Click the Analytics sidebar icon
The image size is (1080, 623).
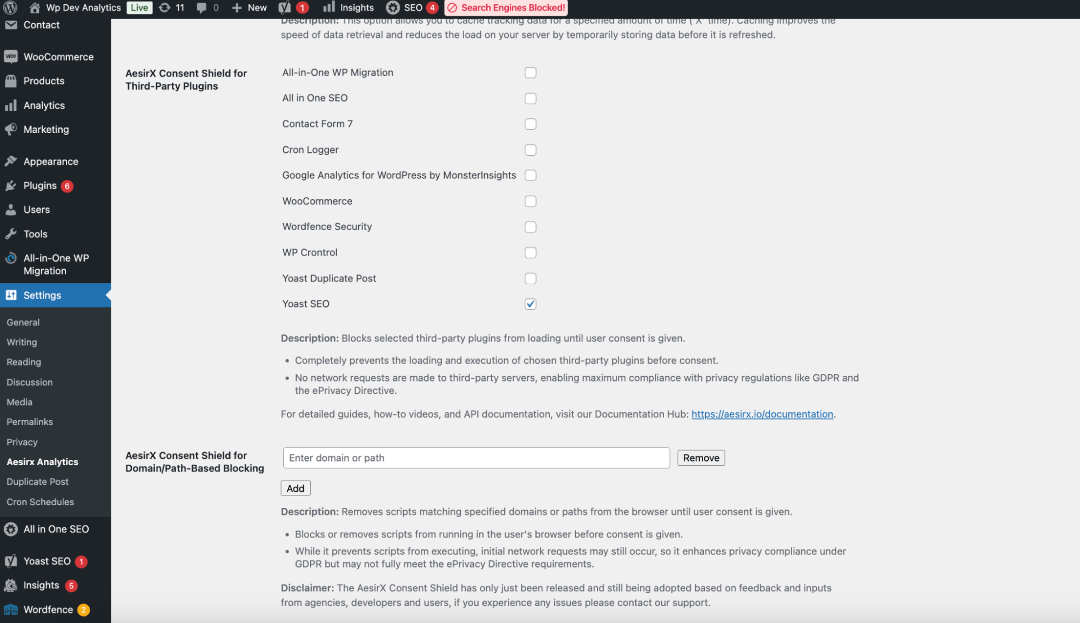[11, 105]
